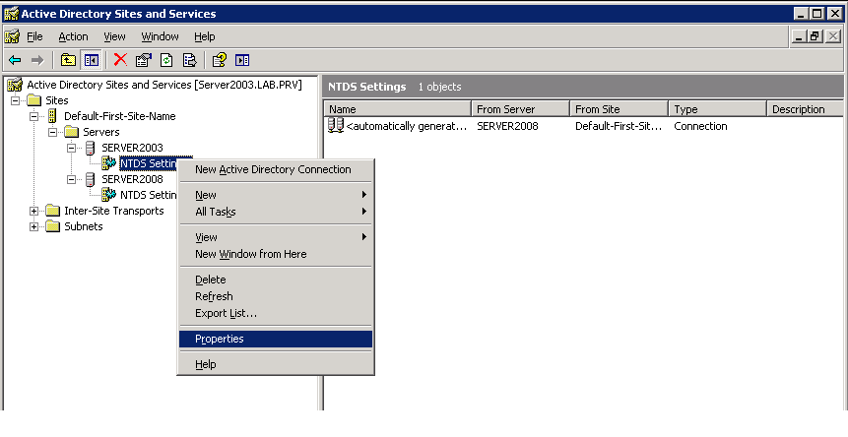The width and height of the screenshot is (848, 437).
Task: Collapse the Servers node
Action: click(52, 132)
